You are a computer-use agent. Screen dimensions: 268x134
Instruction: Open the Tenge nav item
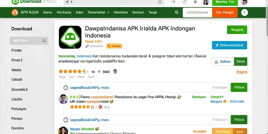pyautogui.click(x=153, y=12)
